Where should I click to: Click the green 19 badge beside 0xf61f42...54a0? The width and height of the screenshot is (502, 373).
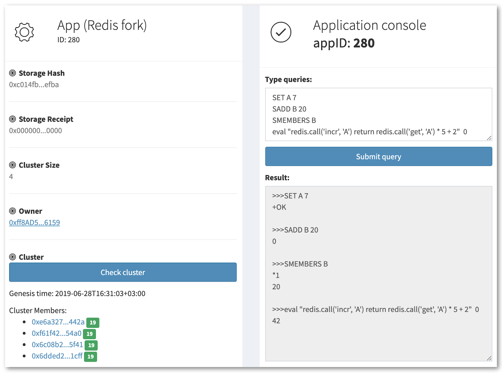pos(90,334)
